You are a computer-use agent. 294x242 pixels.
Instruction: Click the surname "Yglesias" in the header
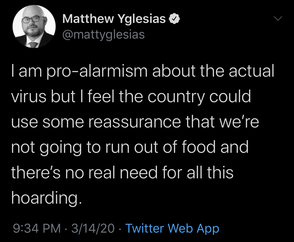coord(141,19)
